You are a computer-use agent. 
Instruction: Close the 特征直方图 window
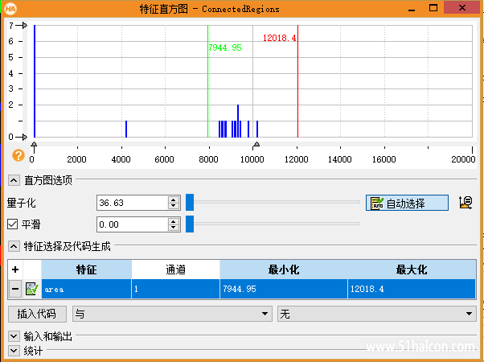click(462, 7)
